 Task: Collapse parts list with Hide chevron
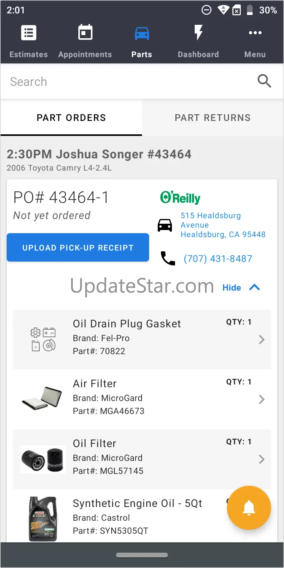click(254, 288)
